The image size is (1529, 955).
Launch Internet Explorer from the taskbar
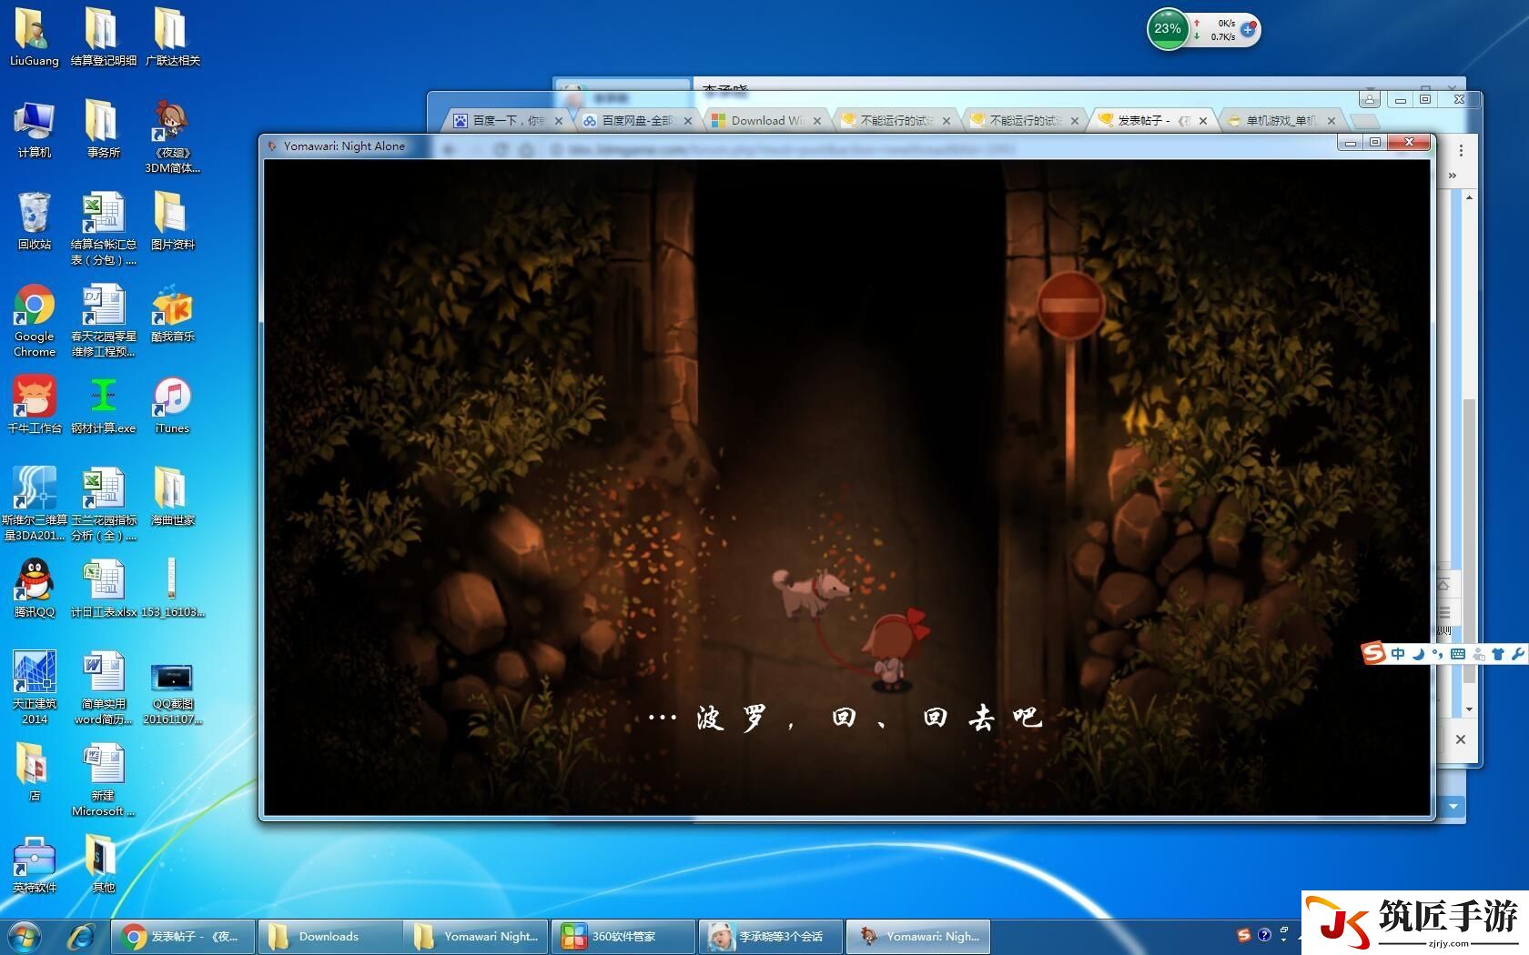coord(81,936)
